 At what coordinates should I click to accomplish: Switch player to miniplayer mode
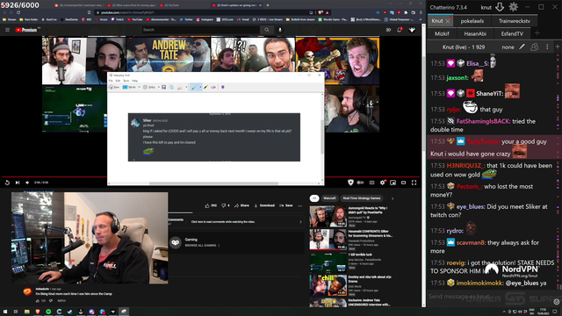tap(393, 183)
